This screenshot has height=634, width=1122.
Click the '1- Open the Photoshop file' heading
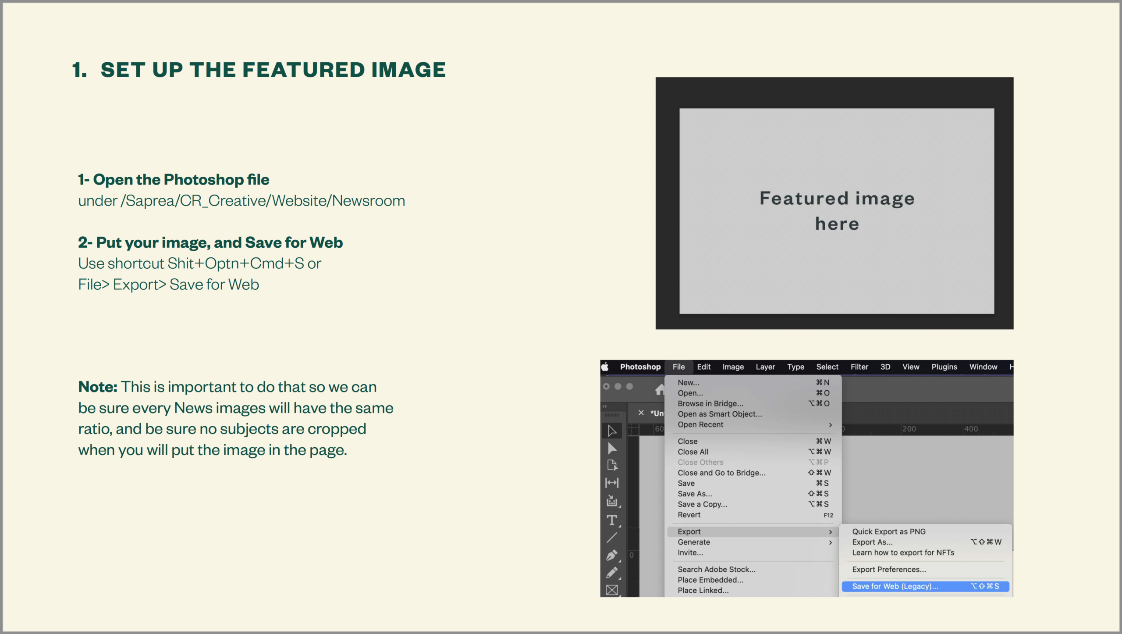(x=174, y=179)
